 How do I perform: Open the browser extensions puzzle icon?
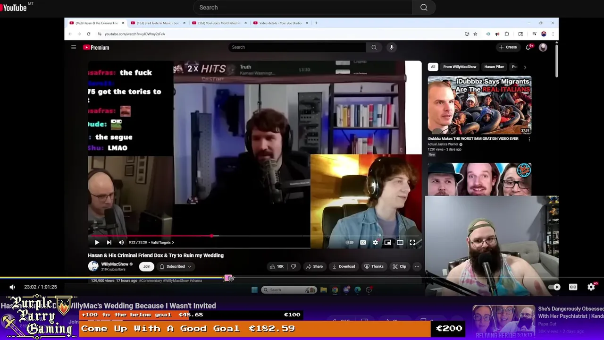[507, 34]
